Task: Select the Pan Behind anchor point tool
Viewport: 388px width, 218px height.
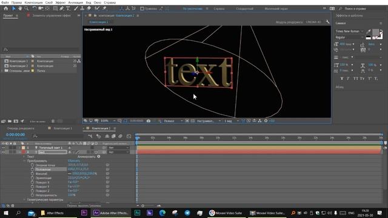Action: (x=47, y=8)
